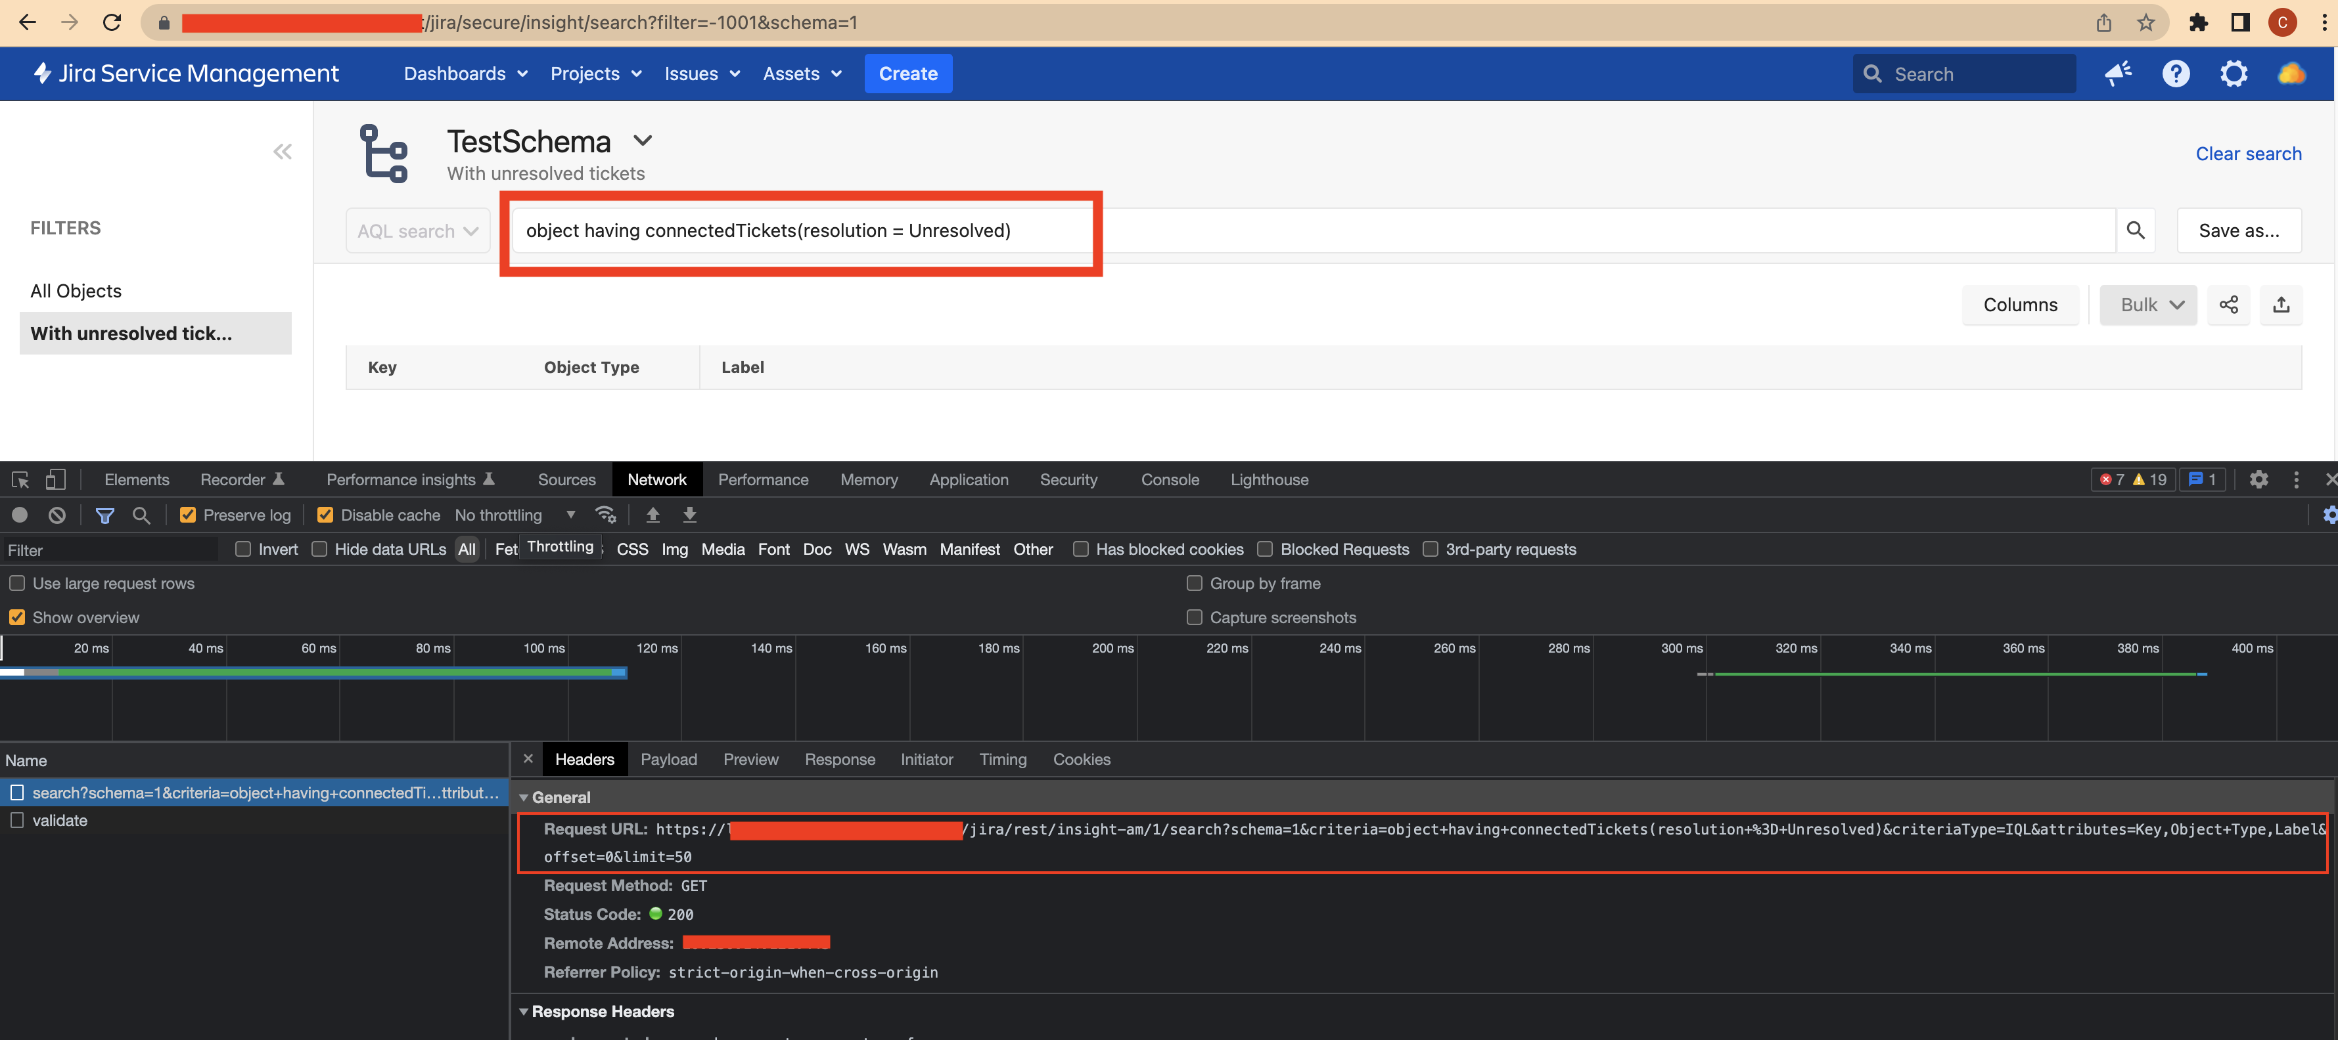Screen dimensions: 2338x1040
Task: Enable the Blocked Requests checkbox
Action: click(x=1265, y=550)
